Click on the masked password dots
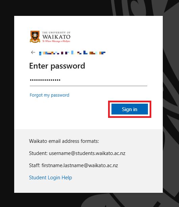The image size is (179, 207). pos(45,80)
